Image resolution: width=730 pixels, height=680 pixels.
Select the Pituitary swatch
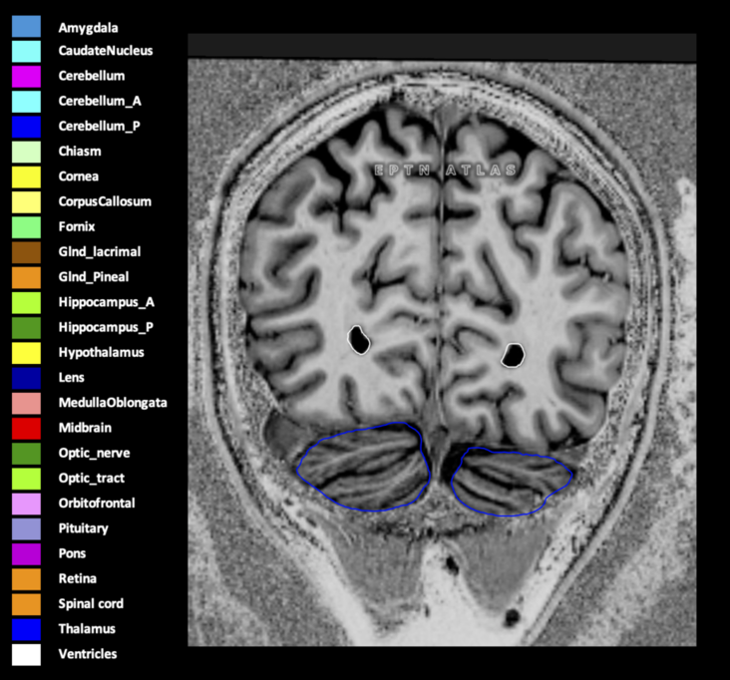click(26, 529)
